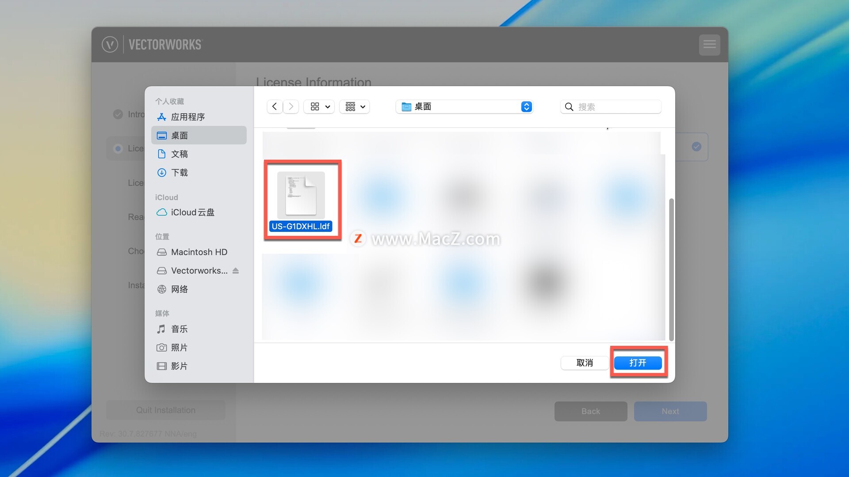This screenshot has width=849, height=477.
Task: Click the Cancel (取消) button
Action: [x=584, y=363]
